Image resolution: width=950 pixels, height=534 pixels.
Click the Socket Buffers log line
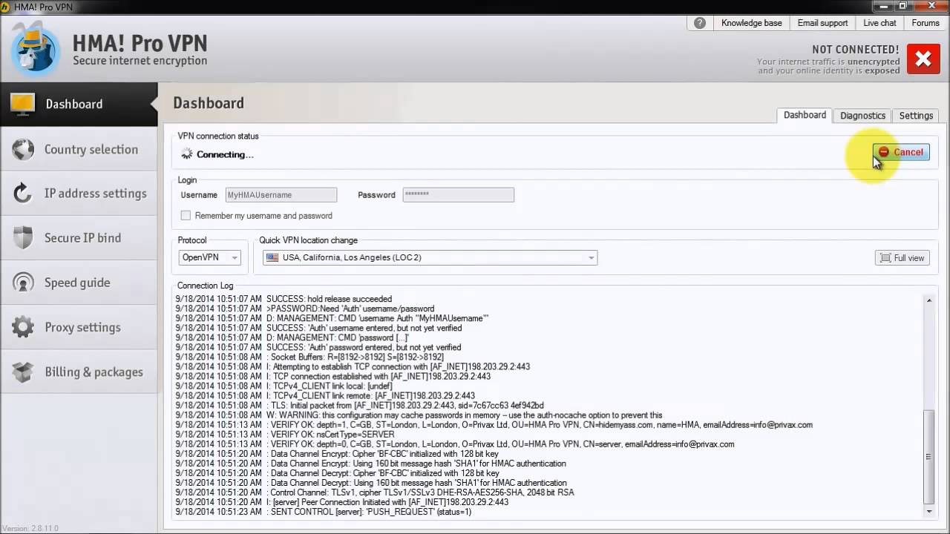click(x=309, y=357)
